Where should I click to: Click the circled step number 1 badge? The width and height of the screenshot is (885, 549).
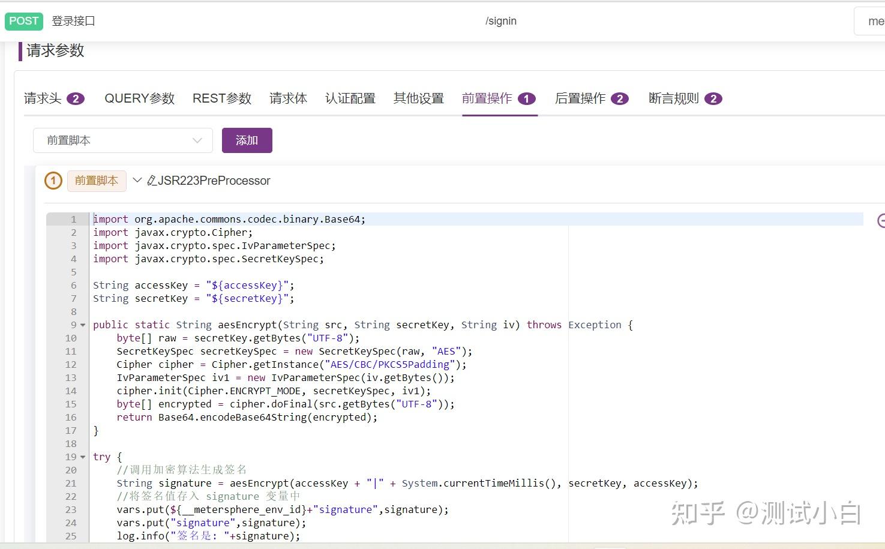tap(53, 180)
